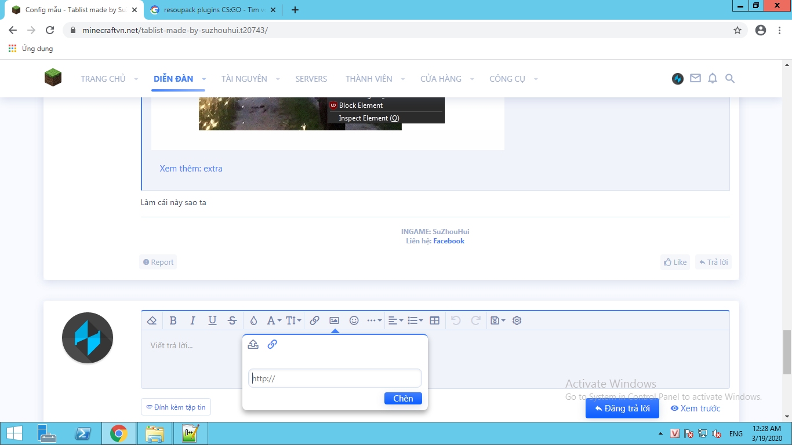Go to the SERVERS page

point(311,79)
